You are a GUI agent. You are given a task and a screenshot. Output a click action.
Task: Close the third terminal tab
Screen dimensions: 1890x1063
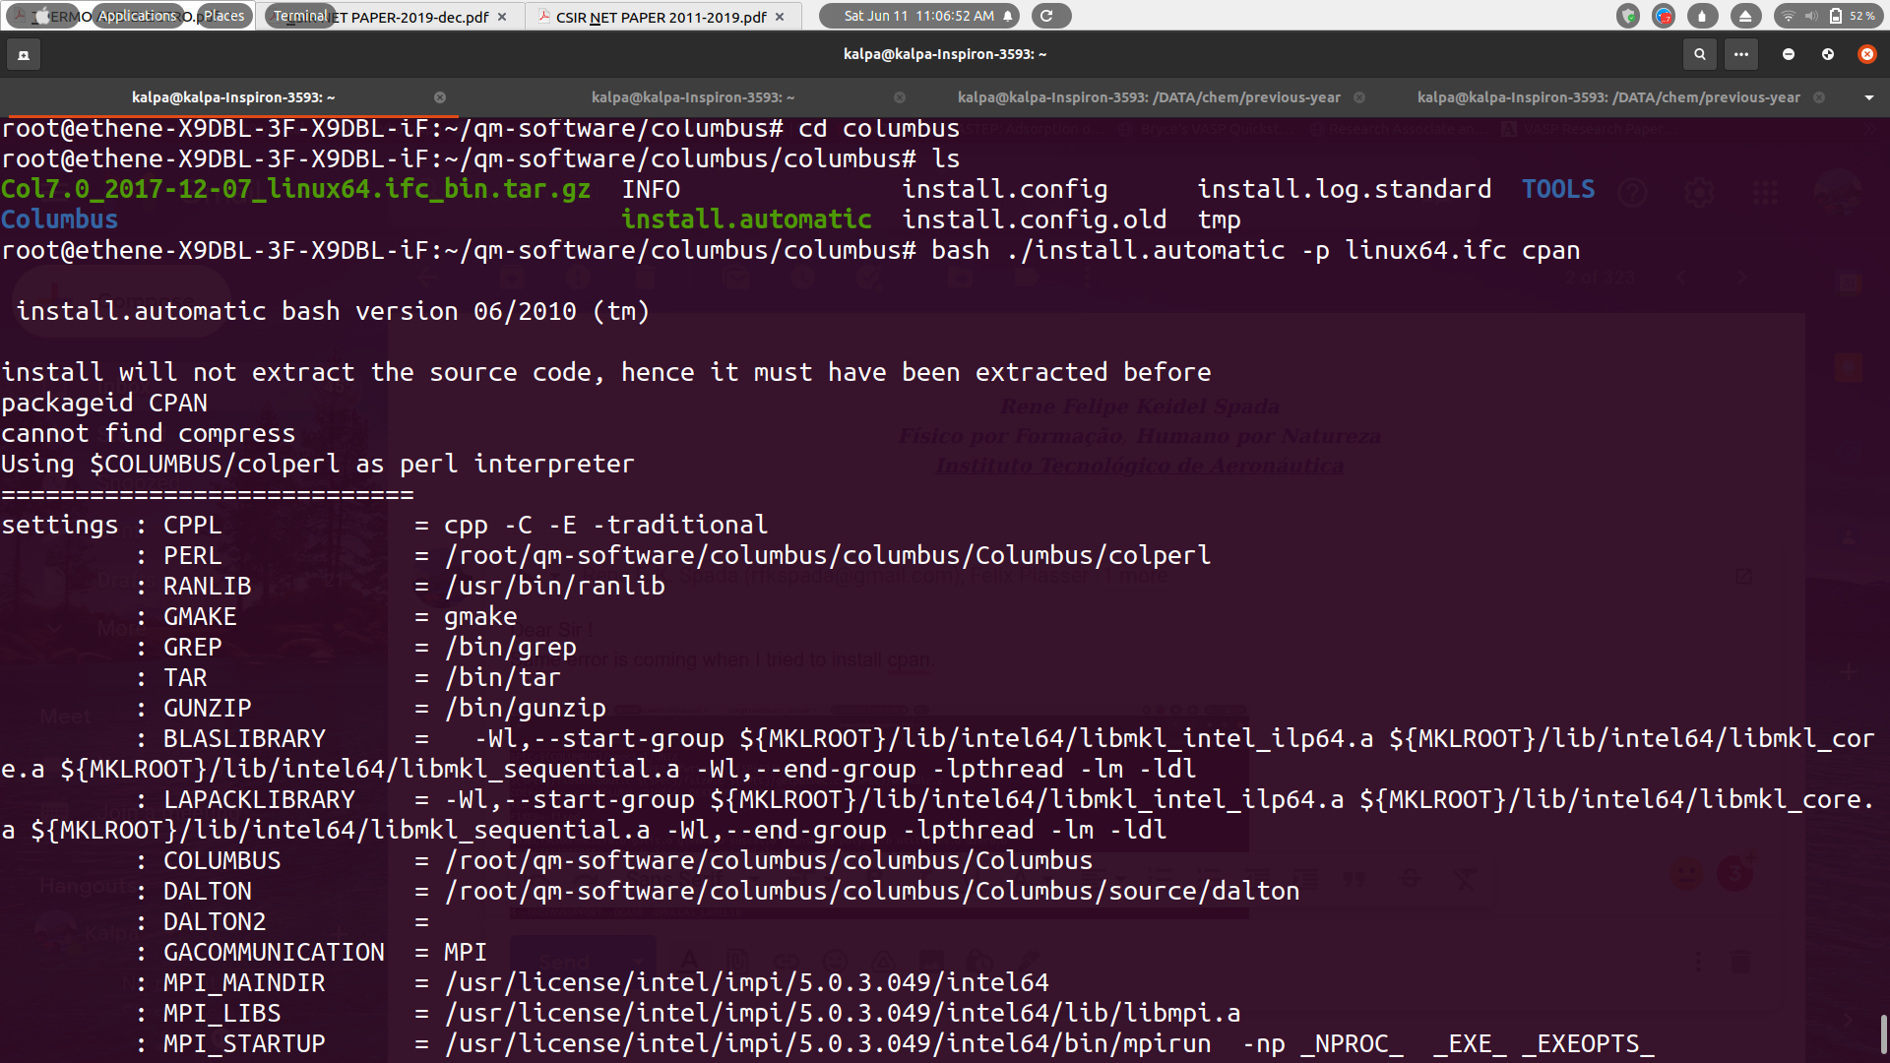[x=1359, y=97]
